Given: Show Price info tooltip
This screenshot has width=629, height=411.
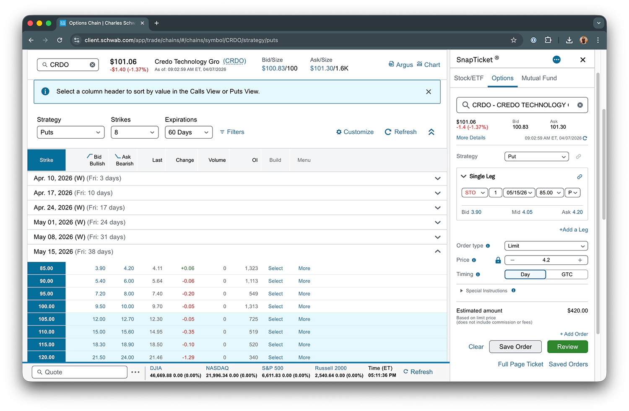Looking at the screenshot, I should tap(474, 260).
